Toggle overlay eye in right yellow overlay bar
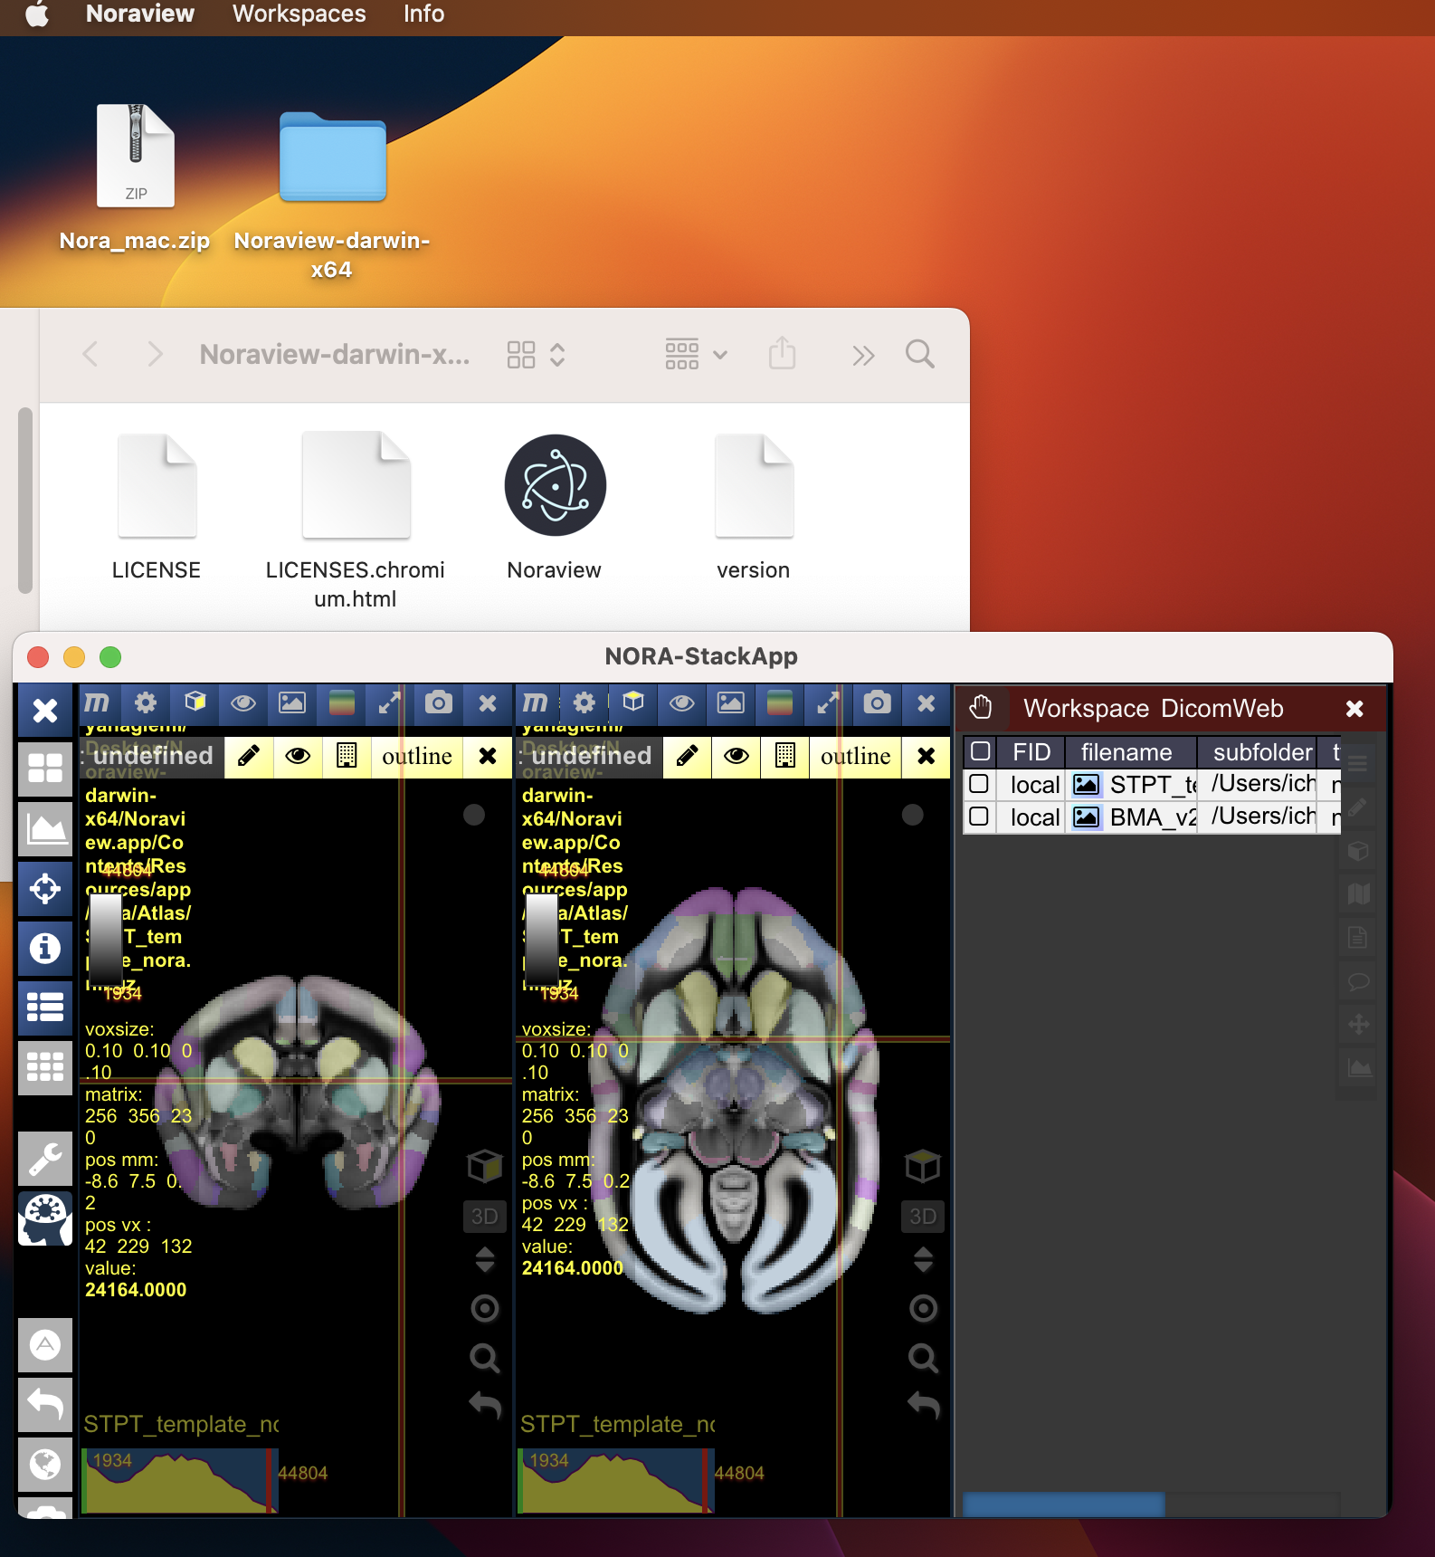Image resolution: width=1435 pixels, height=1557 pixels. 737,756
